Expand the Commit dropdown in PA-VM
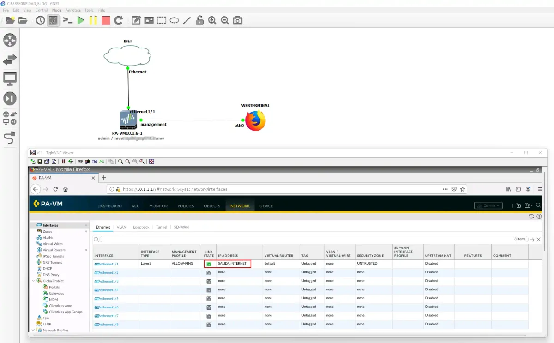 click(488, 205)
